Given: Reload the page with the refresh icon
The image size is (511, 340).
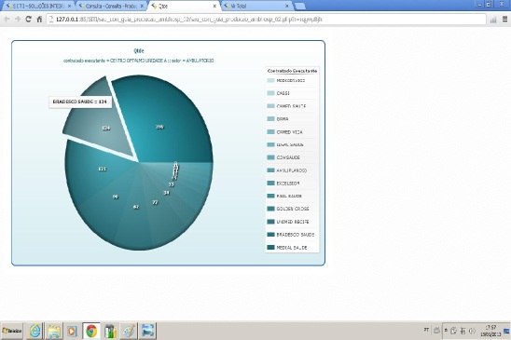Looking at the screenshot, I should (28, 20).
